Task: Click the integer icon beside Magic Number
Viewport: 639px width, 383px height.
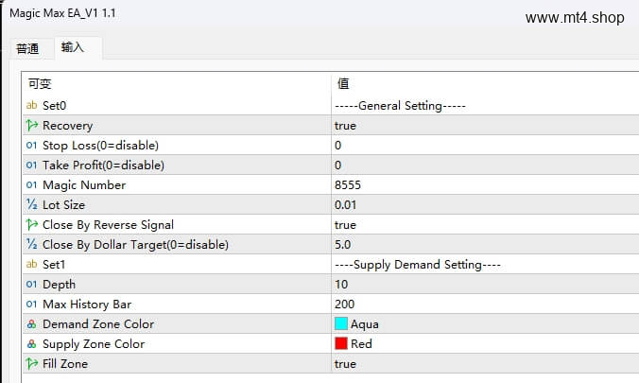Action: (31, 184)
